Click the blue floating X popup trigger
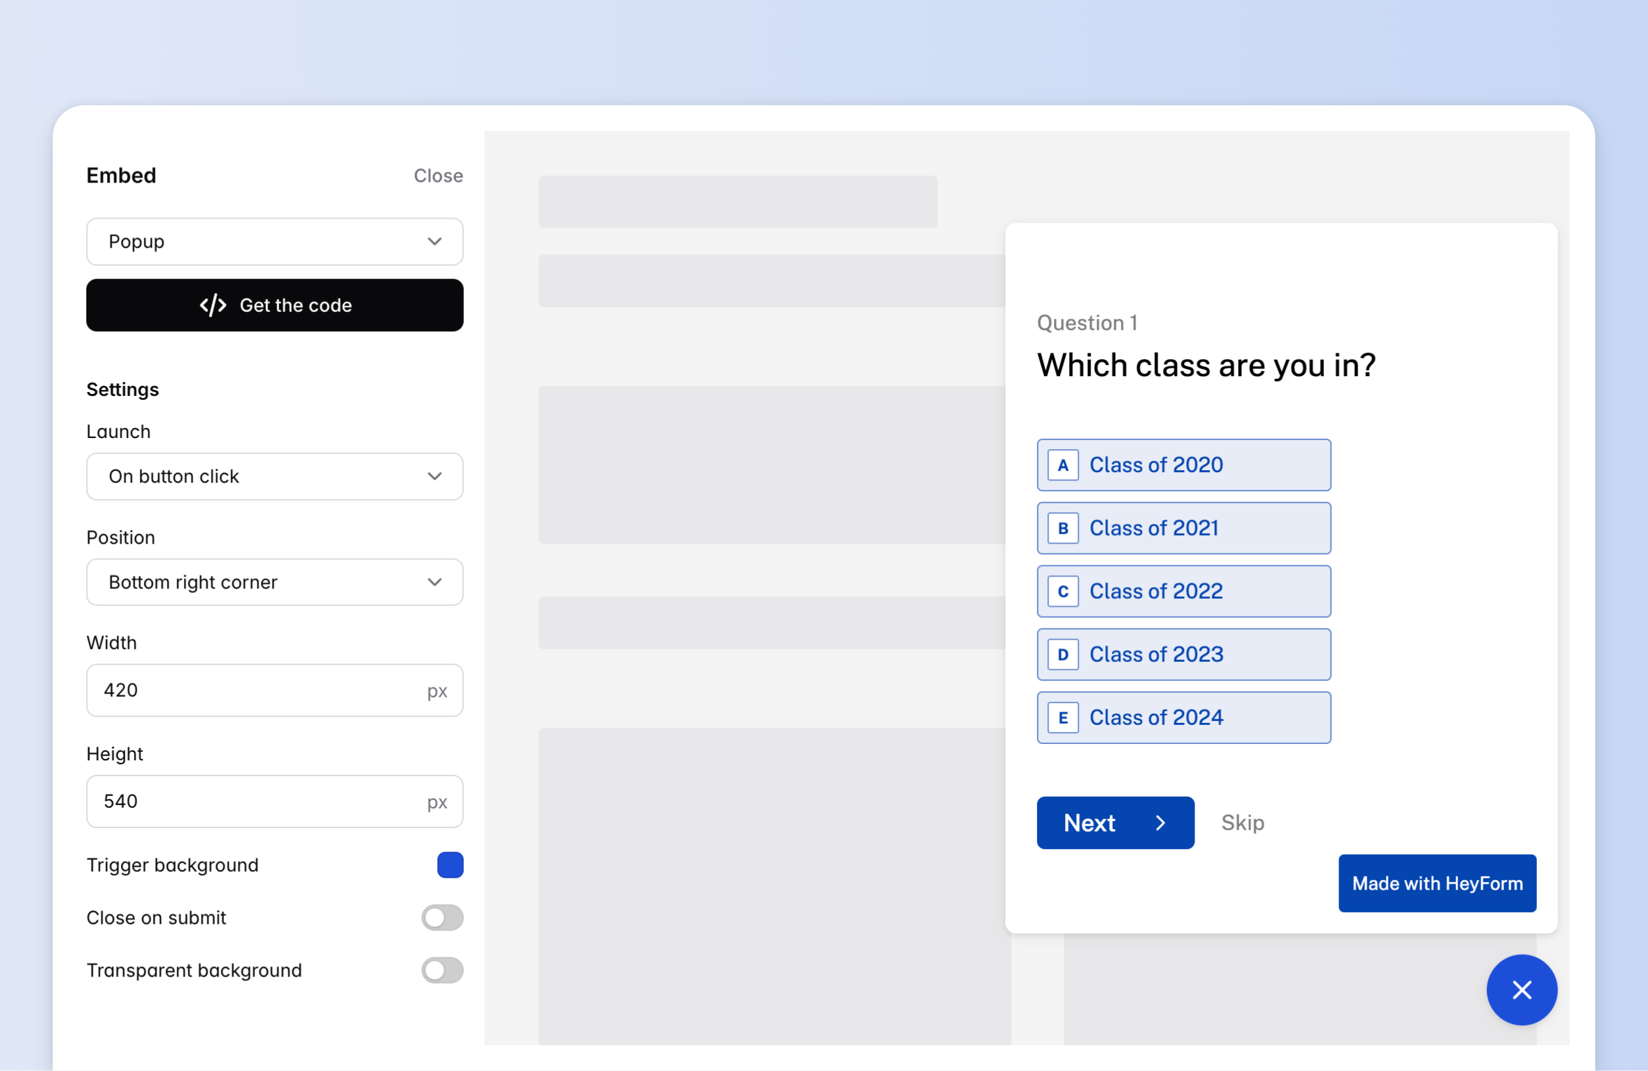This screenshot has height=1071, width=1648. pos(1521,990)
